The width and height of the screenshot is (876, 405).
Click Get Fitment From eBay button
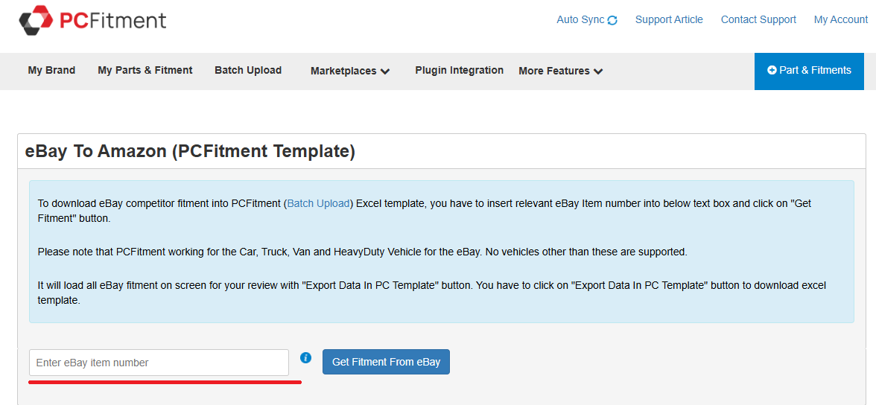[386, 362]
